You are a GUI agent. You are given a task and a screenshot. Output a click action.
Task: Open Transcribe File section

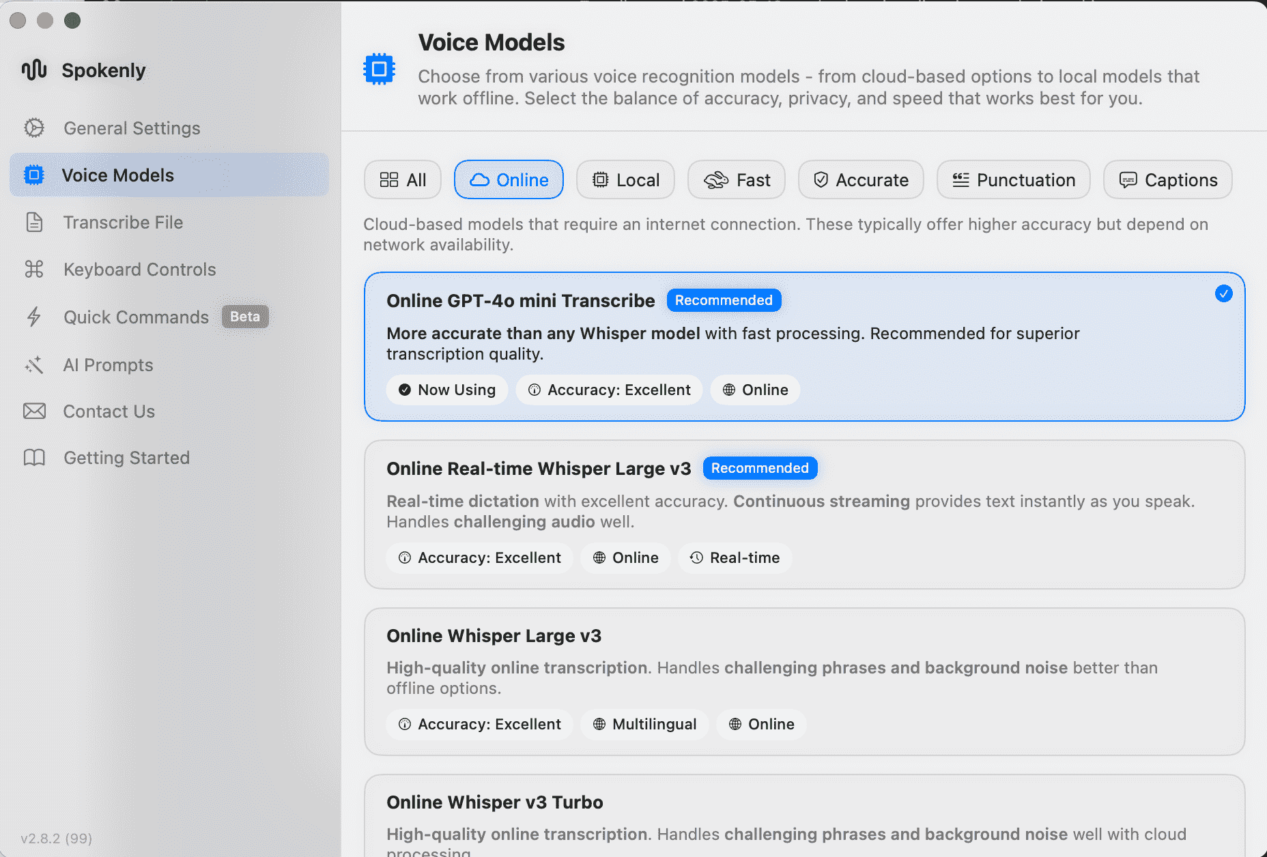click(169, 222)
